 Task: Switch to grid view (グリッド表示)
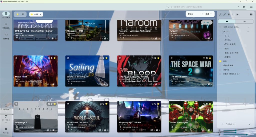(x=6, y=15)
